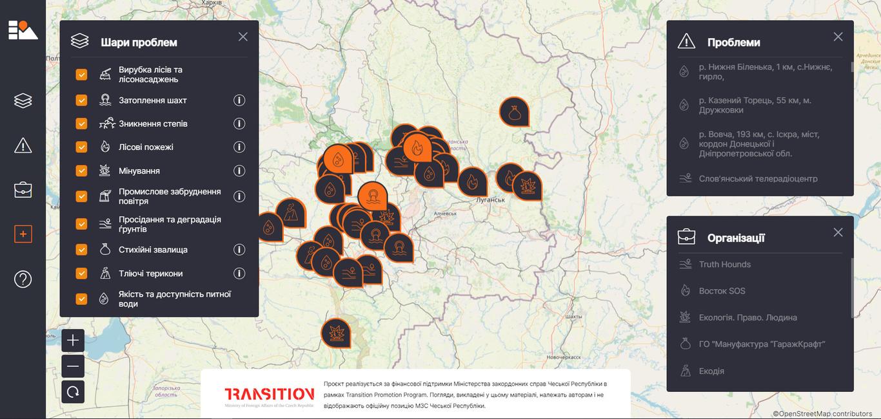Uncheck the Вирубка лісів та лісонасаджень layer

tap(81, 74)
